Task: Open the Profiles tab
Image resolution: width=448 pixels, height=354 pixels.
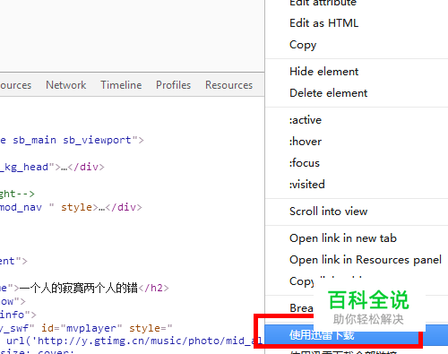Action: pyautogui.click(x=173, y=85)
